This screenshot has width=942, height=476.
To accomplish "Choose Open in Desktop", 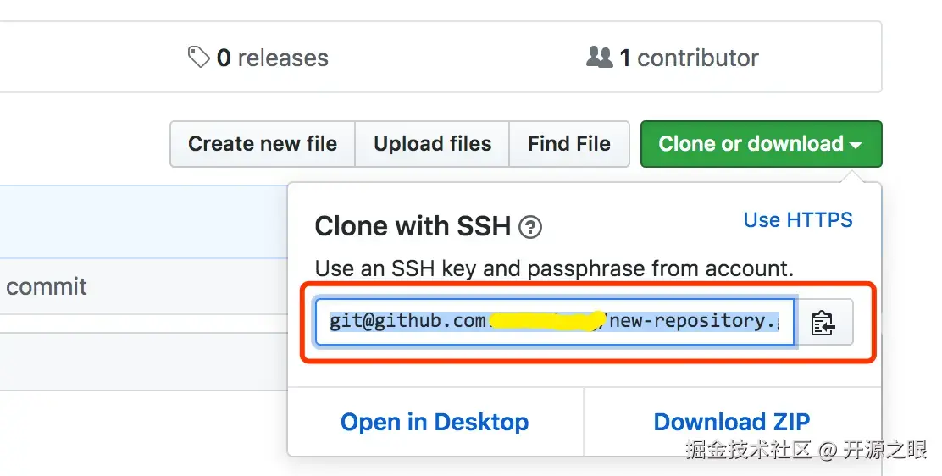I will 435,422.
